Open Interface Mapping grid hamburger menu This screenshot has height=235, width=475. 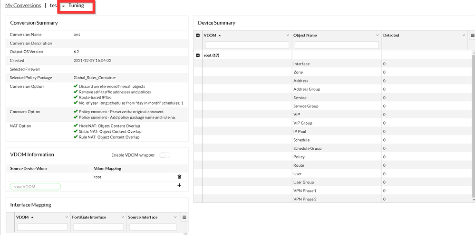pos(184,217)
